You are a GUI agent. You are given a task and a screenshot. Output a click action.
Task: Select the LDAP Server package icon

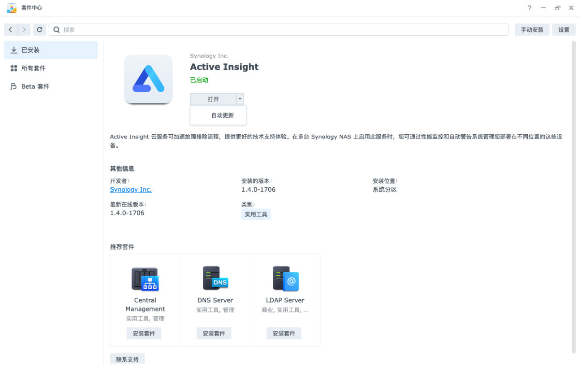point(285,279)
